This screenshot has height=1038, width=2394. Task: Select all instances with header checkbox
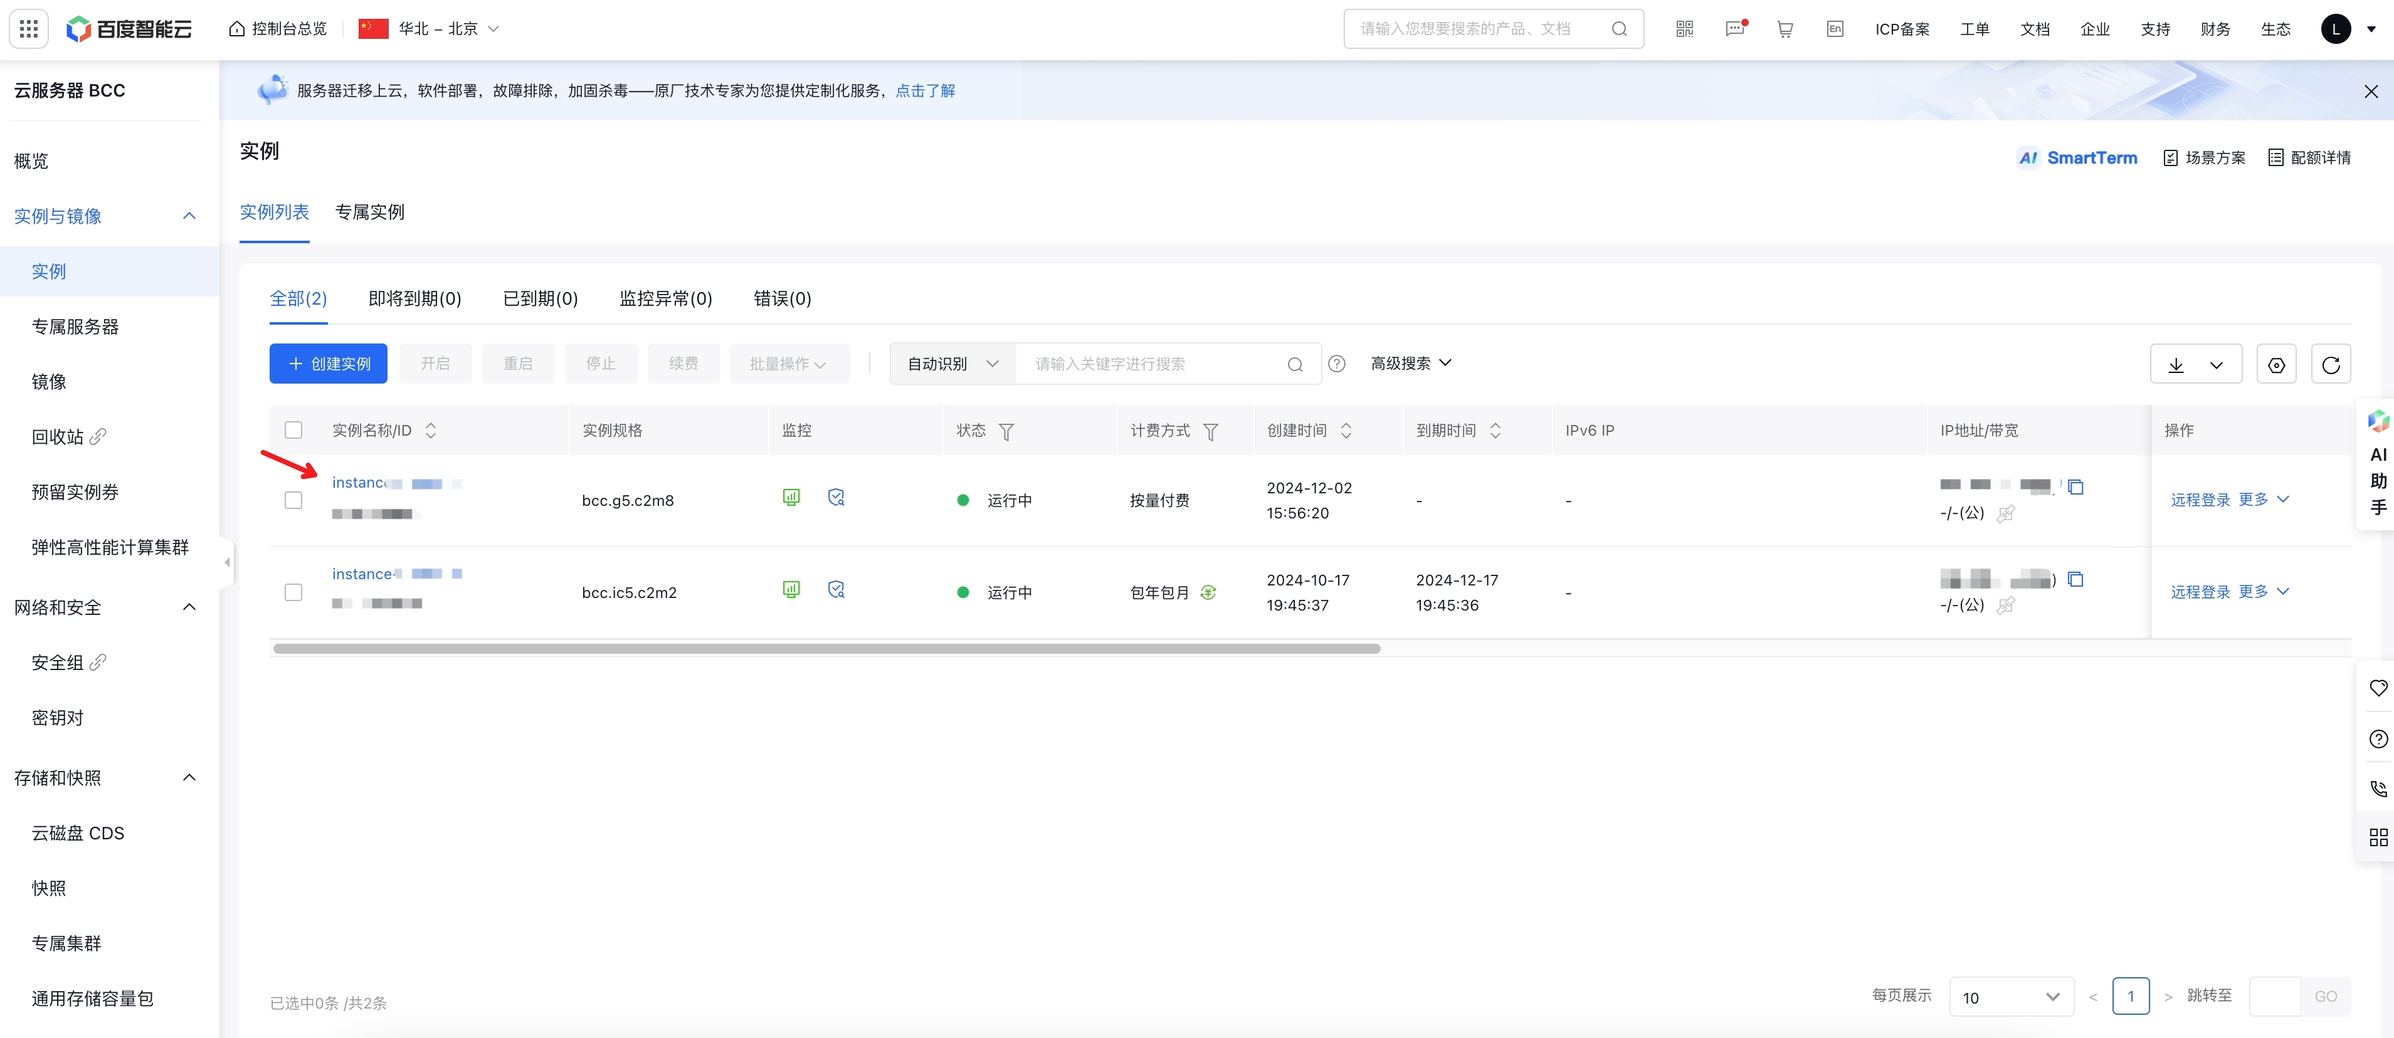[x=293, y=430]
